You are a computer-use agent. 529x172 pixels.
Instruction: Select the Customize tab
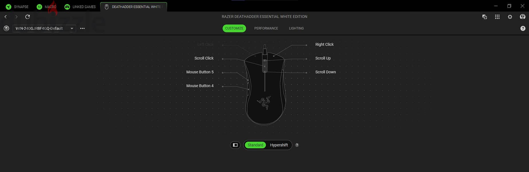pyautogui.click(x=234, y=28)
